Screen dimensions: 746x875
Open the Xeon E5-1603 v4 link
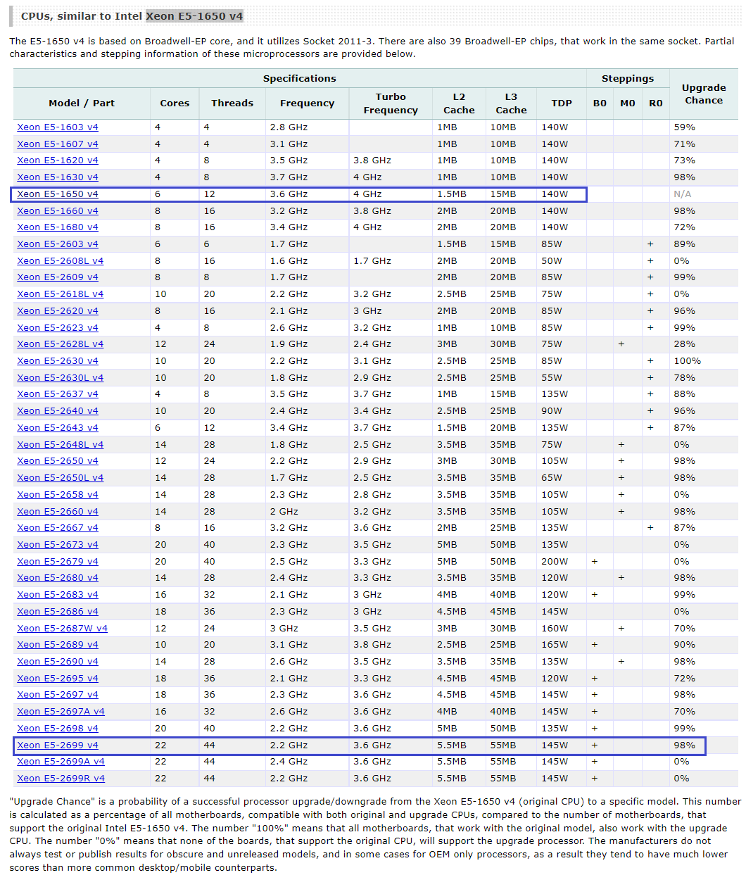tap(58, 127)
